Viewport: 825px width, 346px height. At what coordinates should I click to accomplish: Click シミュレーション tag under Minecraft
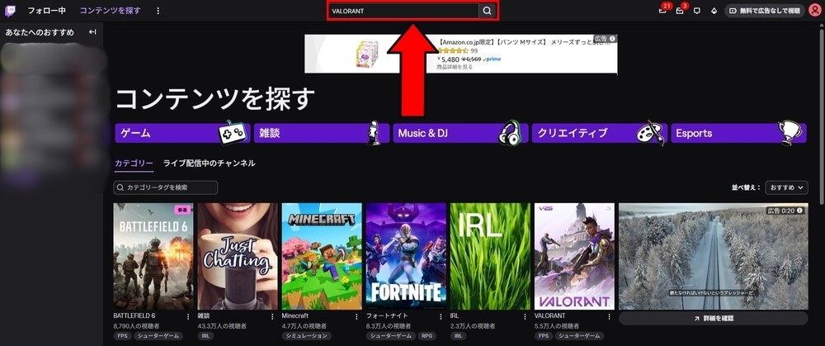pos(307,335)
